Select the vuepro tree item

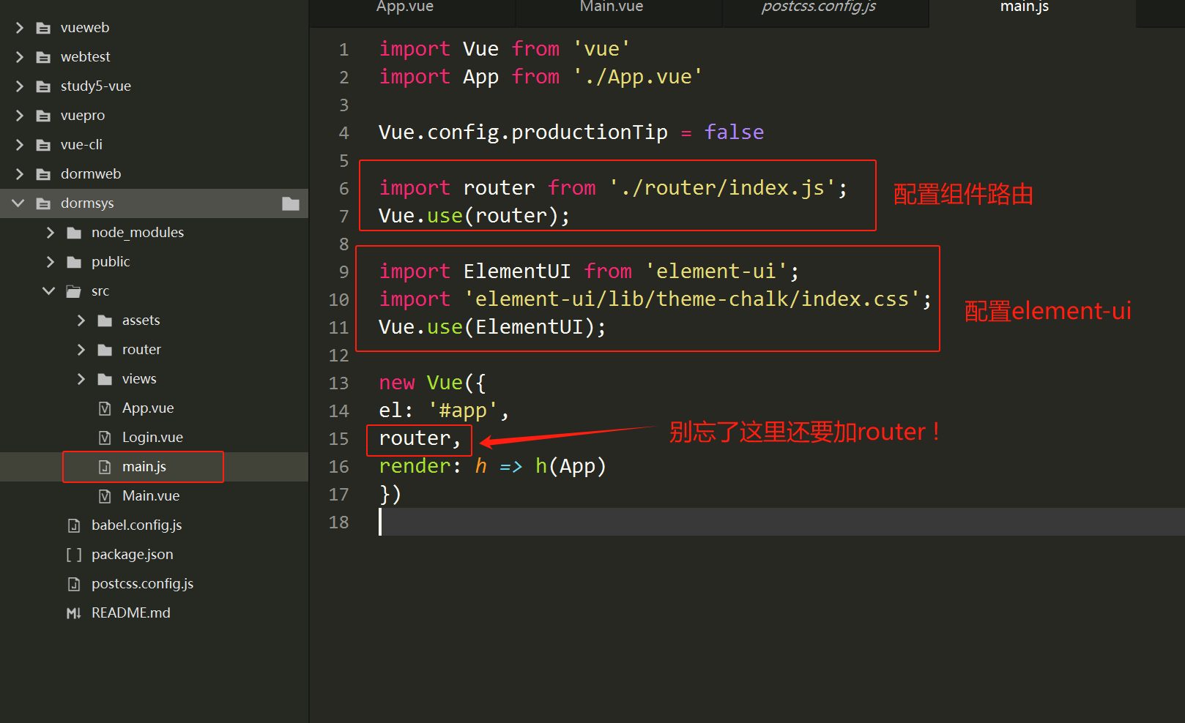[82, 115]
